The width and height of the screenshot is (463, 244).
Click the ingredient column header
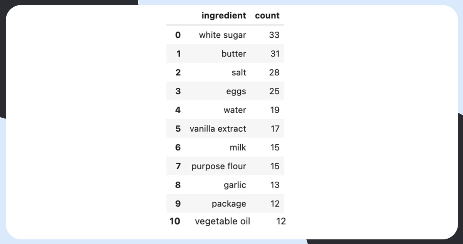223,16
